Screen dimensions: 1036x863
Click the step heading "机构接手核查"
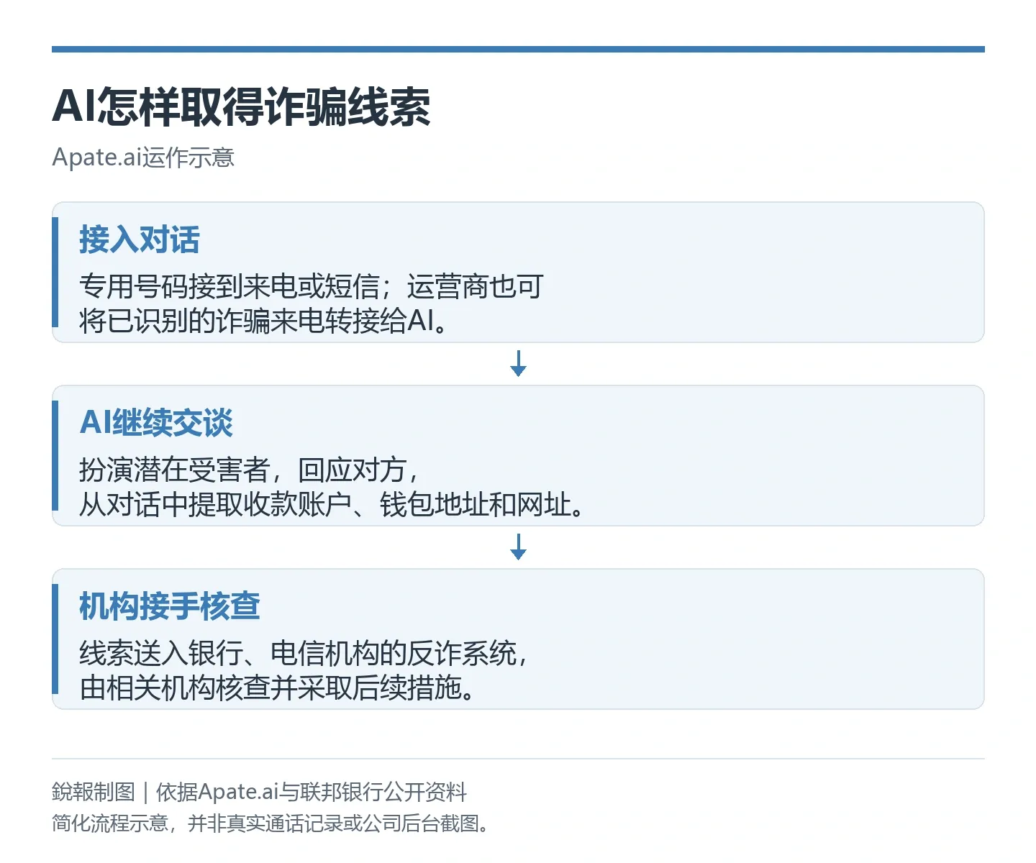pos(170,606)
